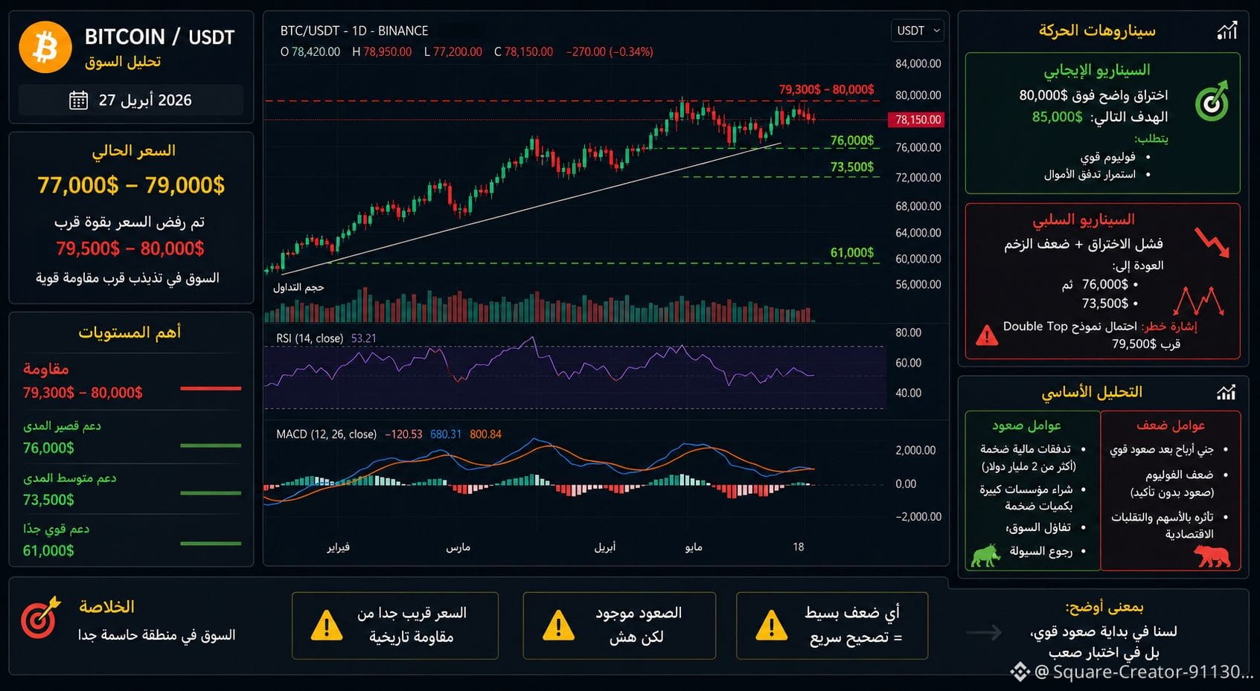The height and width of the screenshot is (691, 1260).
Task: Click the BTC/USDT - 1D - BINANCE title
Action: (x=354, y=31)
